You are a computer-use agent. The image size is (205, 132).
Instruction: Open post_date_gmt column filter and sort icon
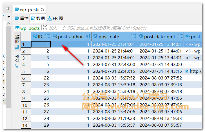click(x=181, y=36)
